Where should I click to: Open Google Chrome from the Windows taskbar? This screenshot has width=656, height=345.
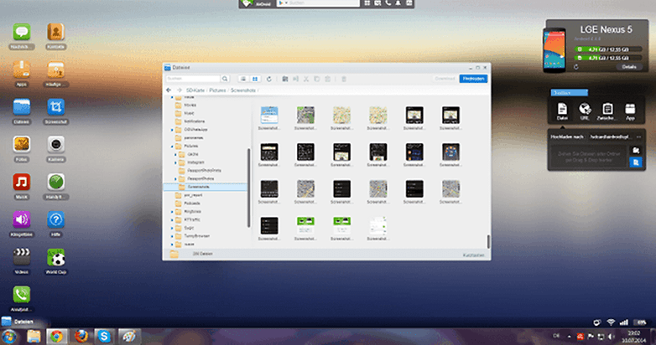coord(56,337)
